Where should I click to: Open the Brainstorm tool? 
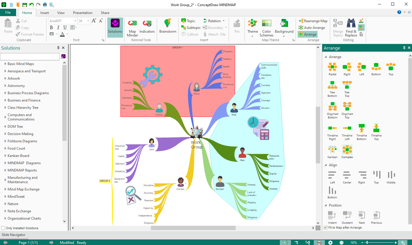167,26
